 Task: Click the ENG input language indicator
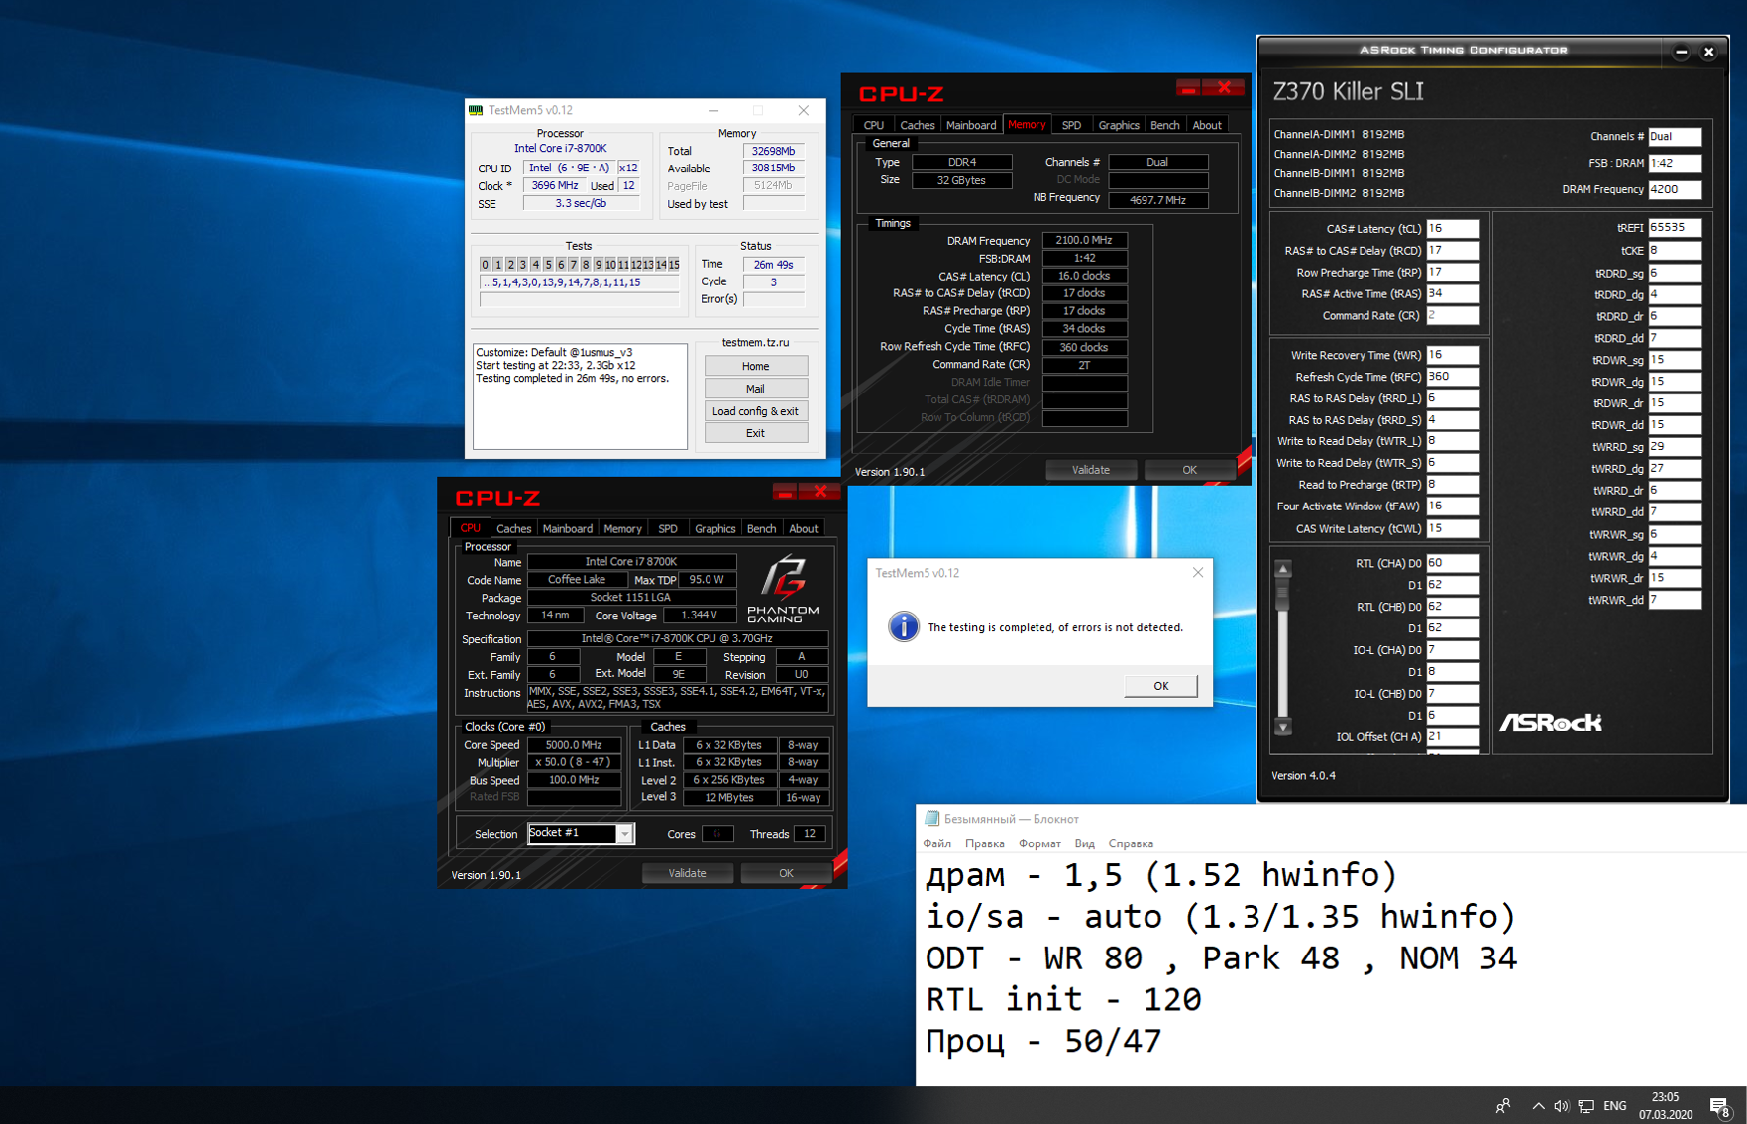[x=1615, y=1106]
